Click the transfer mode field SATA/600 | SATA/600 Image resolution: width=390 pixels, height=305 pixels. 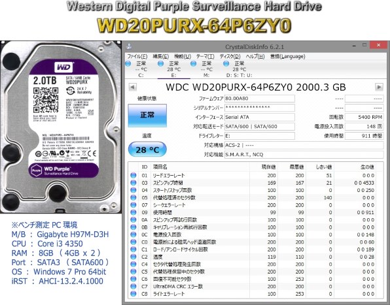259,127
